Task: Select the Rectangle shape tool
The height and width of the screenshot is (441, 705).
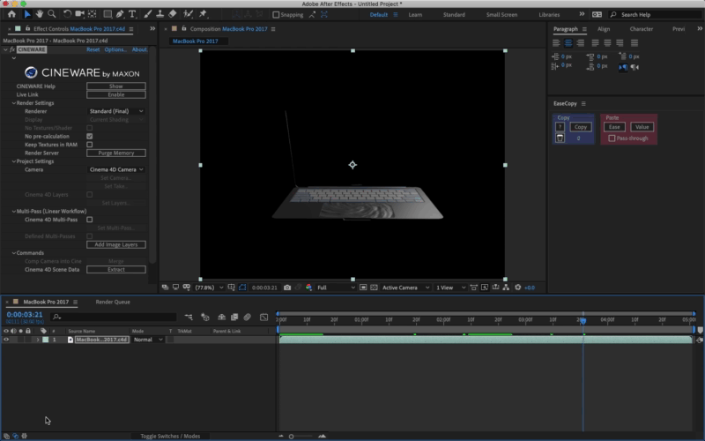Action: tap(108, 14)
